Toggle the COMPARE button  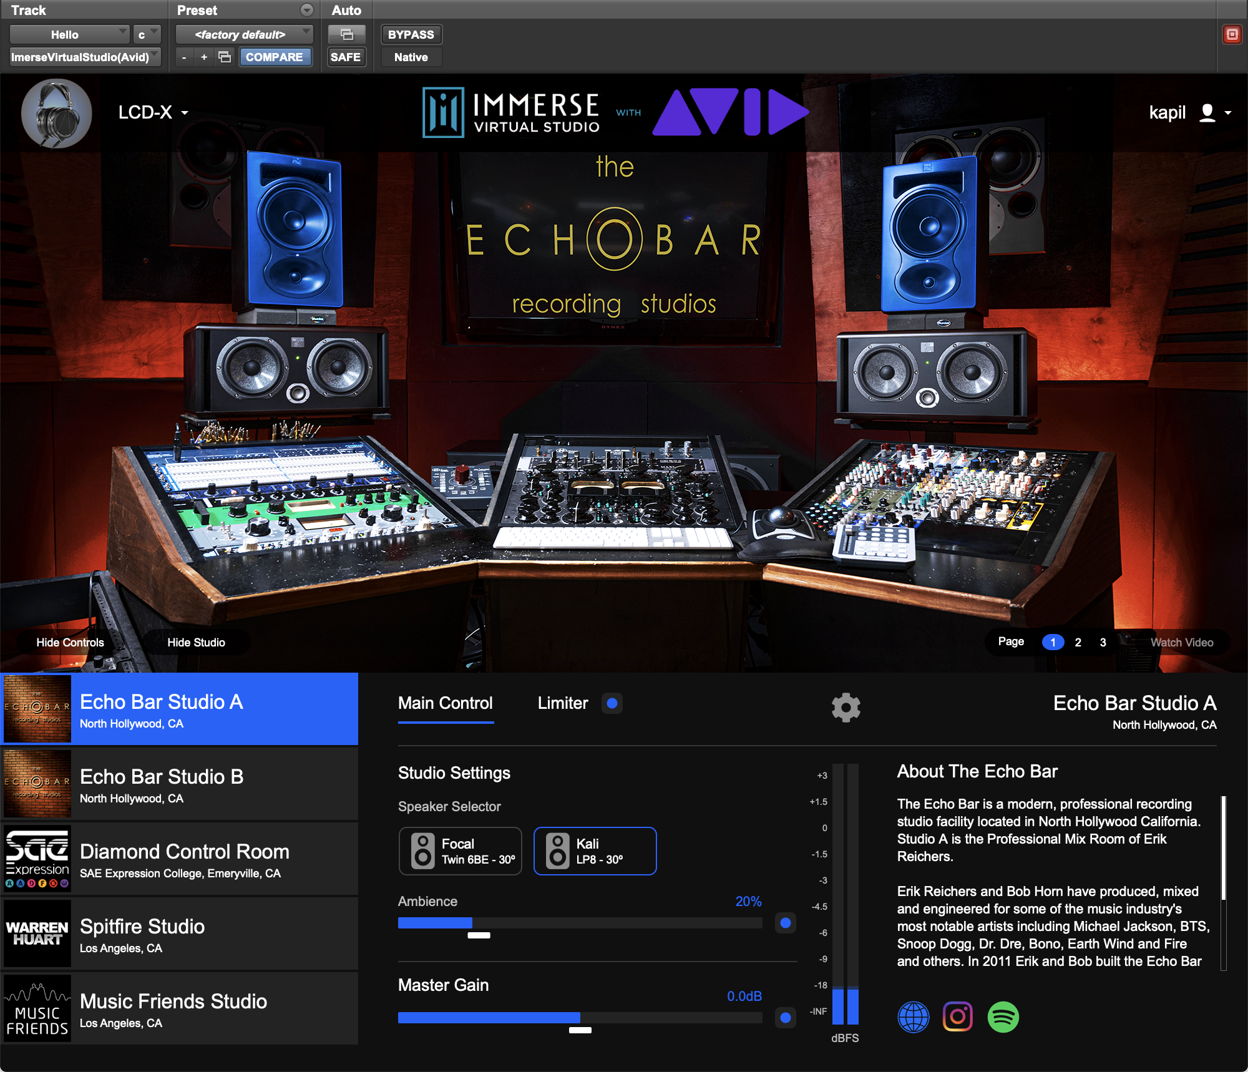[x=275, y=57]
